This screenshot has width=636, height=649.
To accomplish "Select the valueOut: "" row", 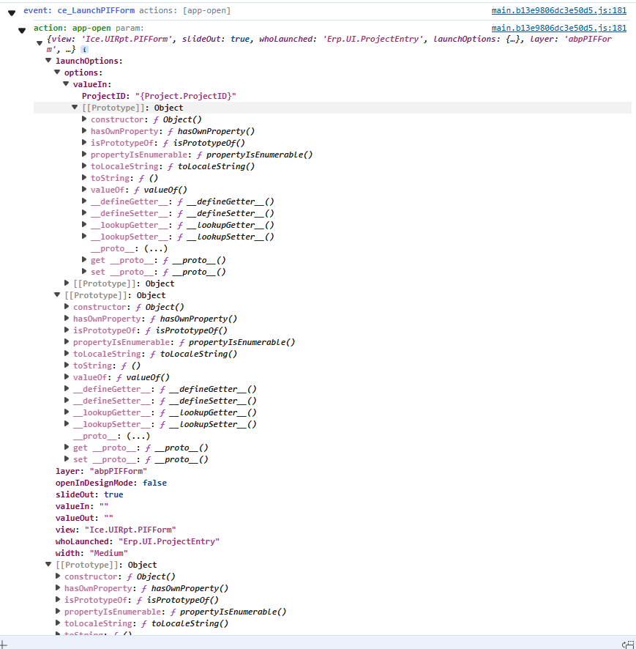I will [x=84, y=518].
